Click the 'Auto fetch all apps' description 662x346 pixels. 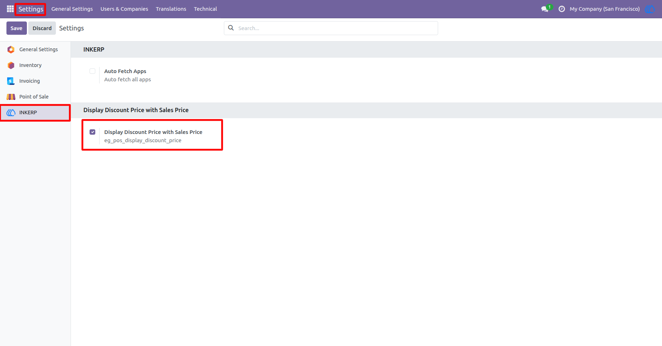coord(128,80)
